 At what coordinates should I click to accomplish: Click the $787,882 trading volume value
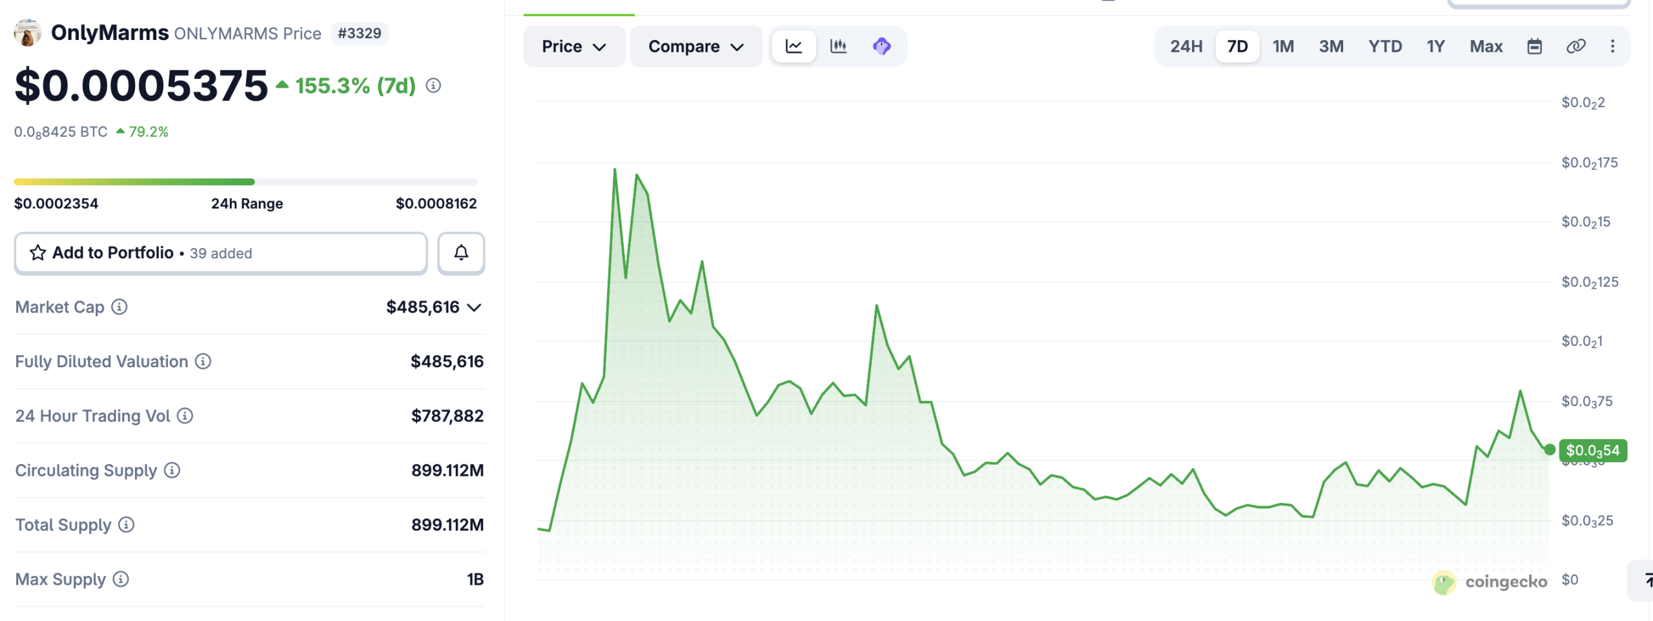coord(447,416)
